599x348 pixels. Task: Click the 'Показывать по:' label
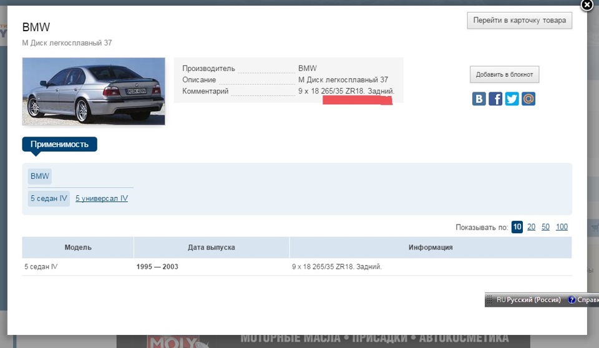coord(481,227)
